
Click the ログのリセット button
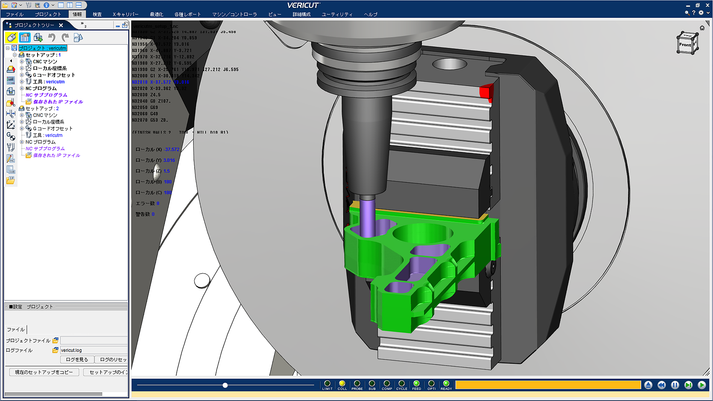[x=111, y=359]
